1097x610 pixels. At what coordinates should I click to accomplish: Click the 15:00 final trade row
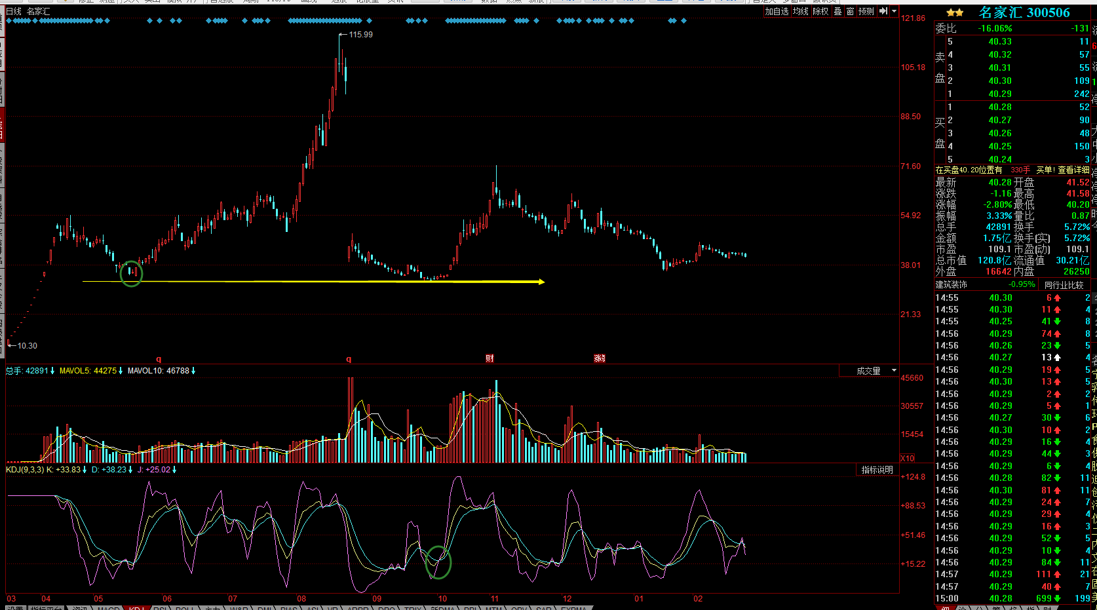point(1013,598)
